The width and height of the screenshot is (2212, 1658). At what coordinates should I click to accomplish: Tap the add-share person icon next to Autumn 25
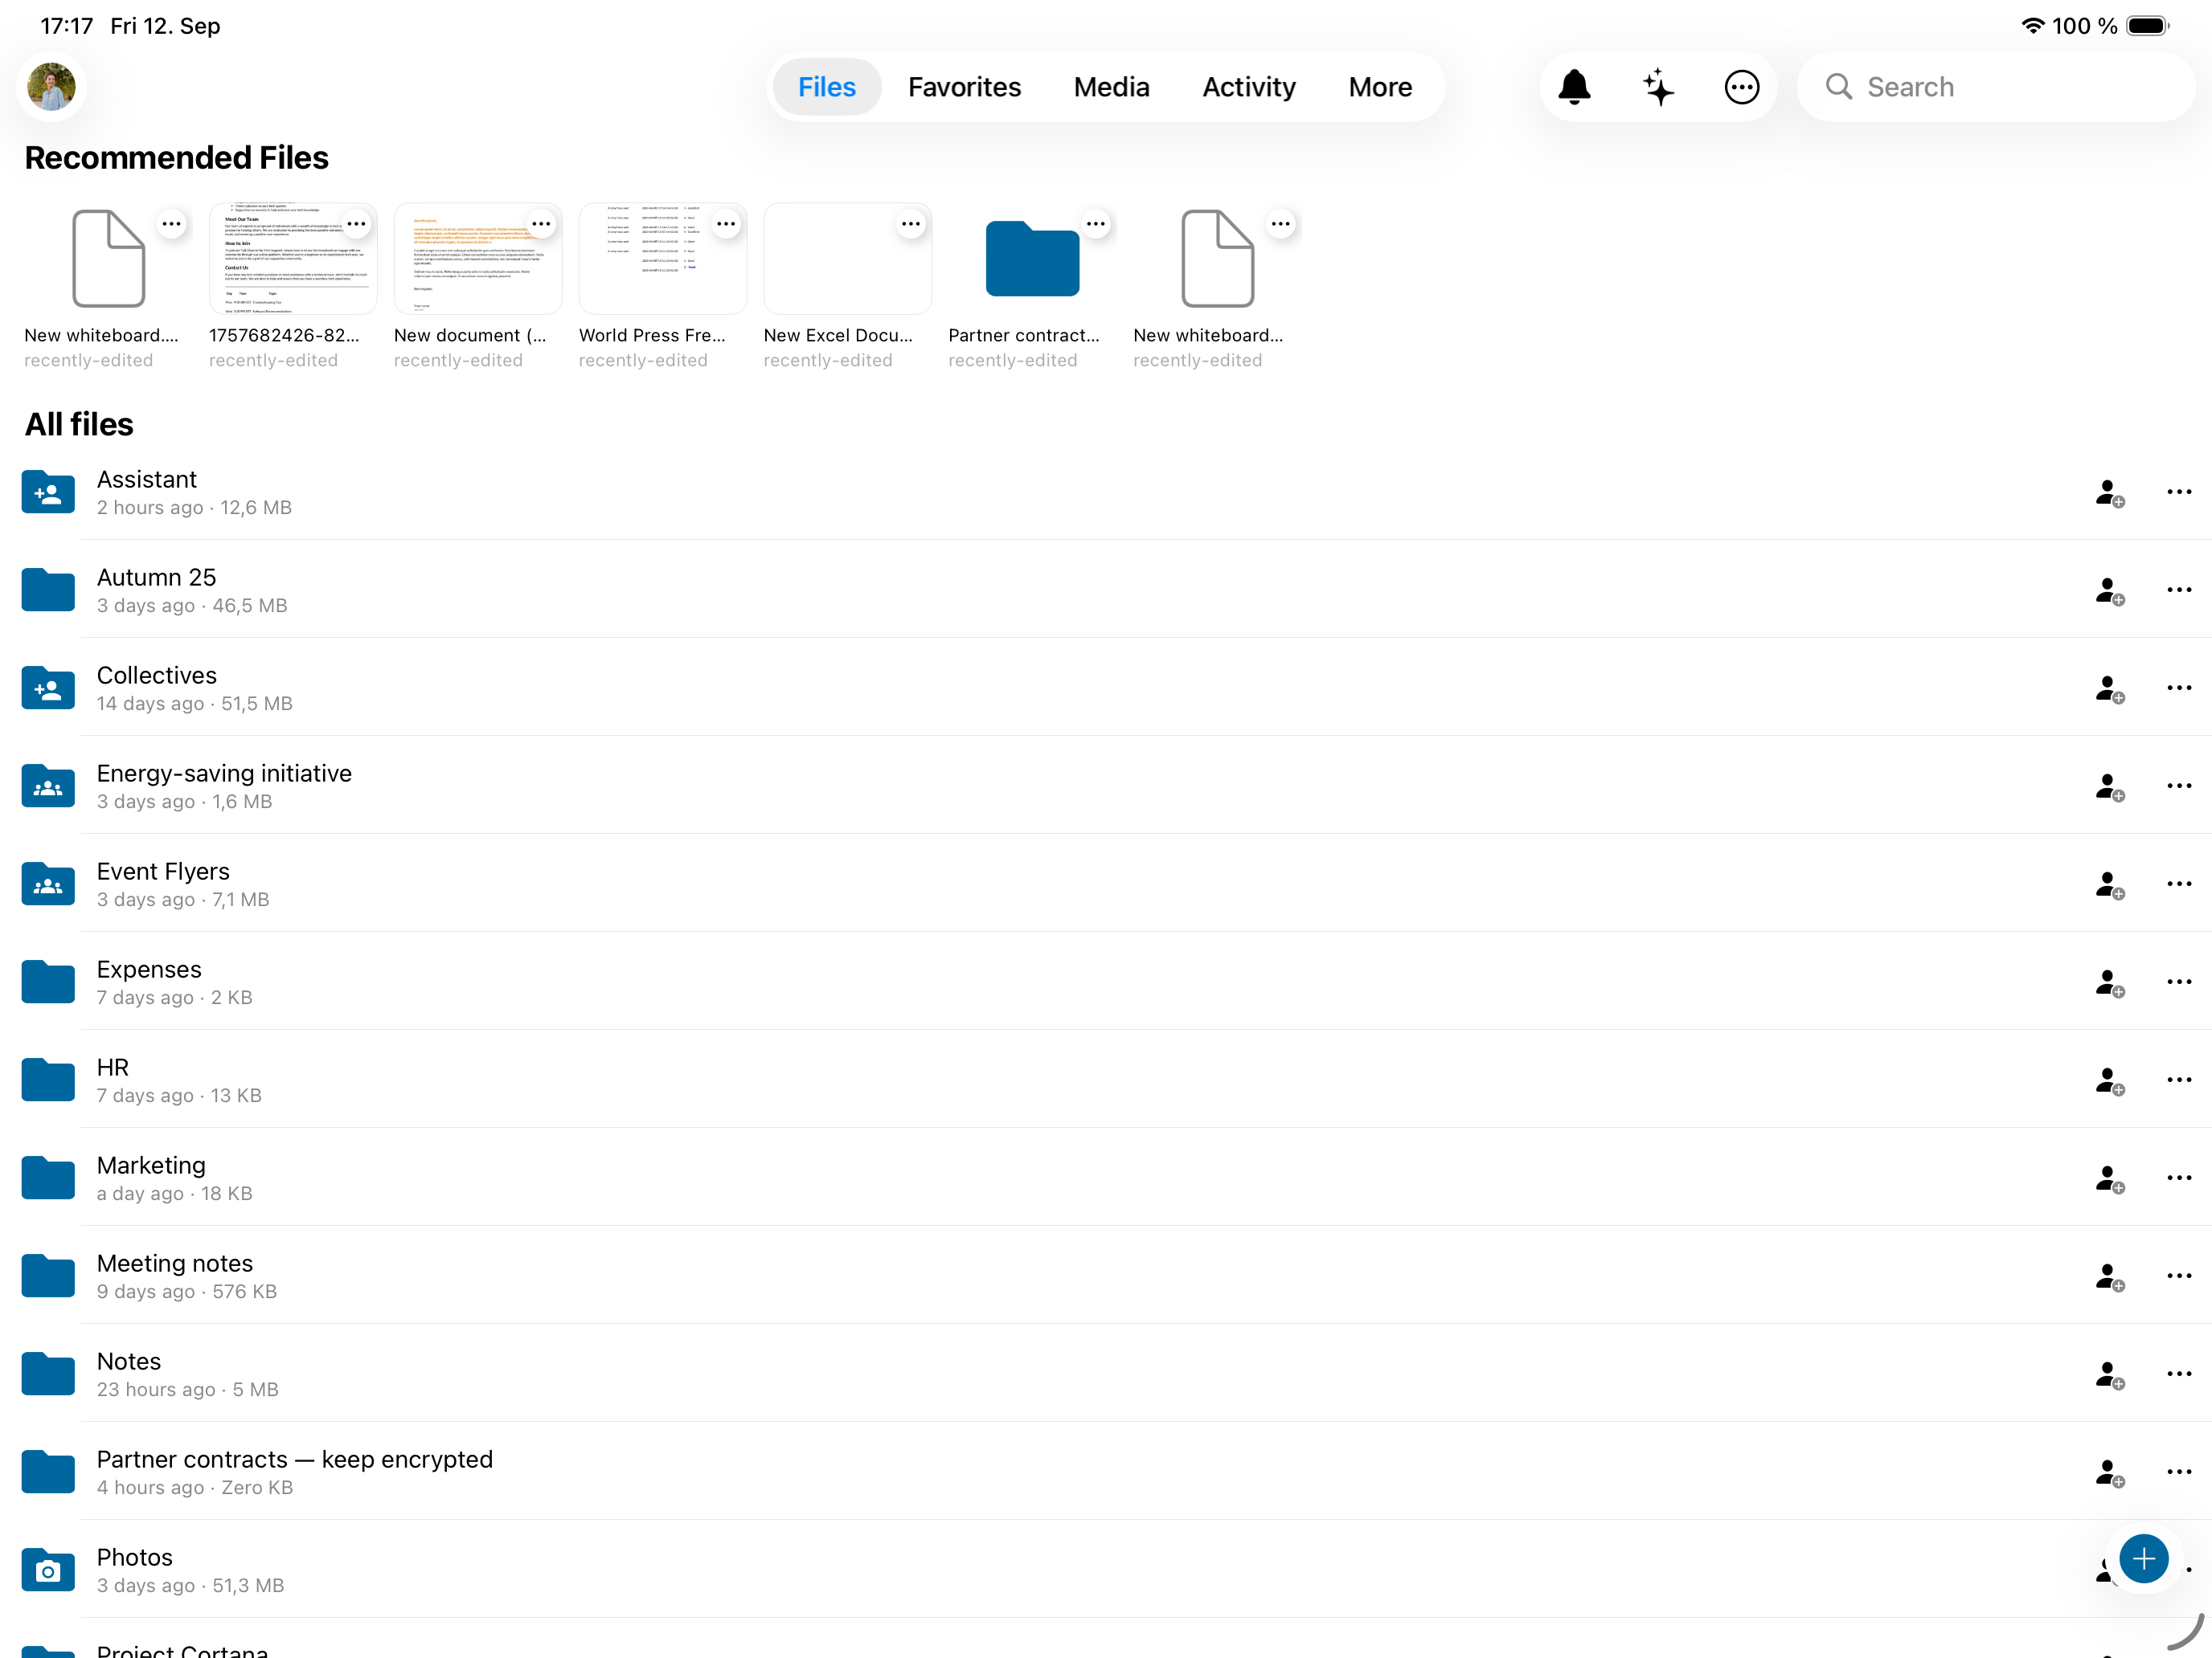tap(2110, 590)
